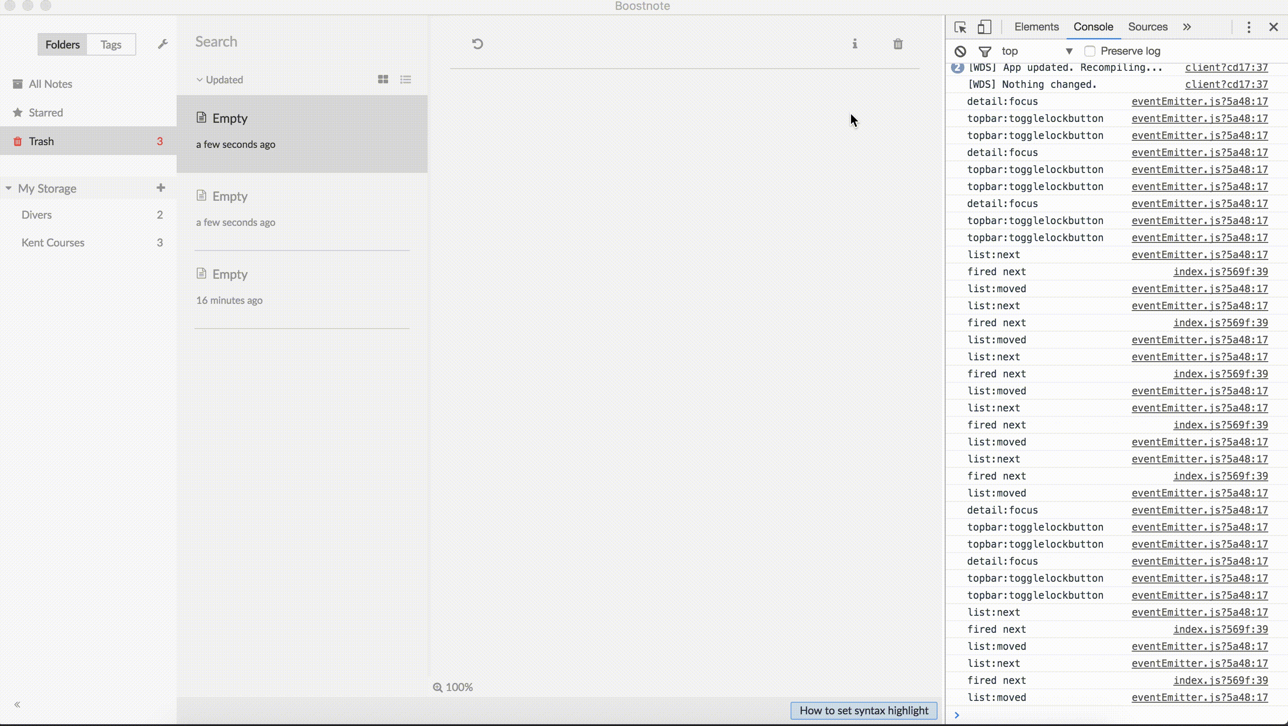The image size is (1288, 726).
Task: Collapse the My Storage tree
Action: click(x=9, y=189)
